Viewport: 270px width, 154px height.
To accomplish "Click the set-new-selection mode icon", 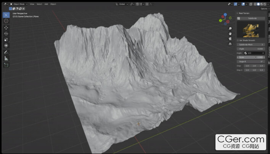I will [11, 9].
